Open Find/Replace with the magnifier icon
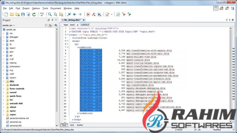The image size is (237, 133). (50, 14)
